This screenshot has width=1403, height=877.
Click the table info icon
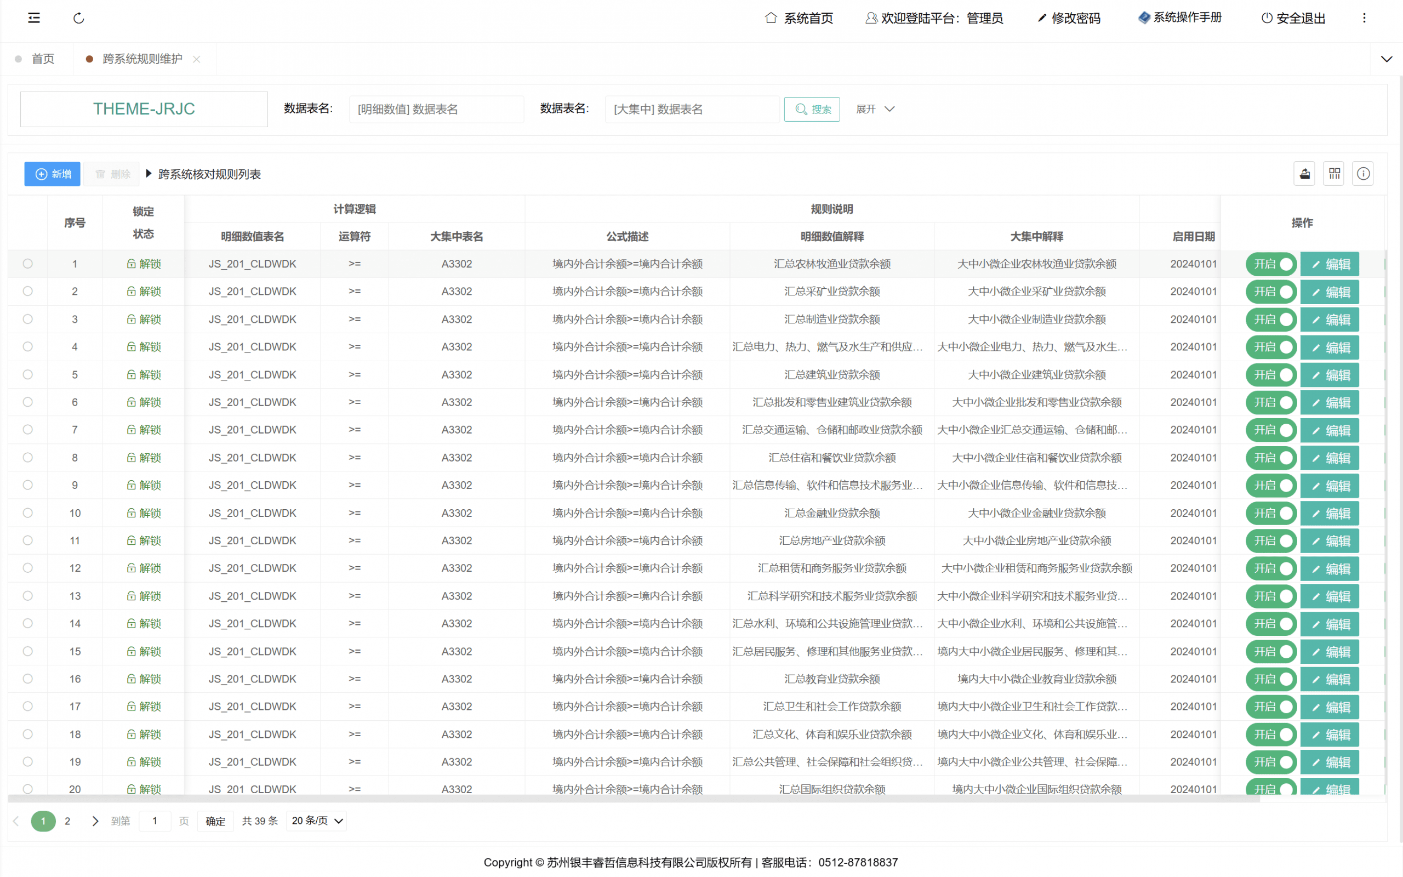[x=1363, y=173]
